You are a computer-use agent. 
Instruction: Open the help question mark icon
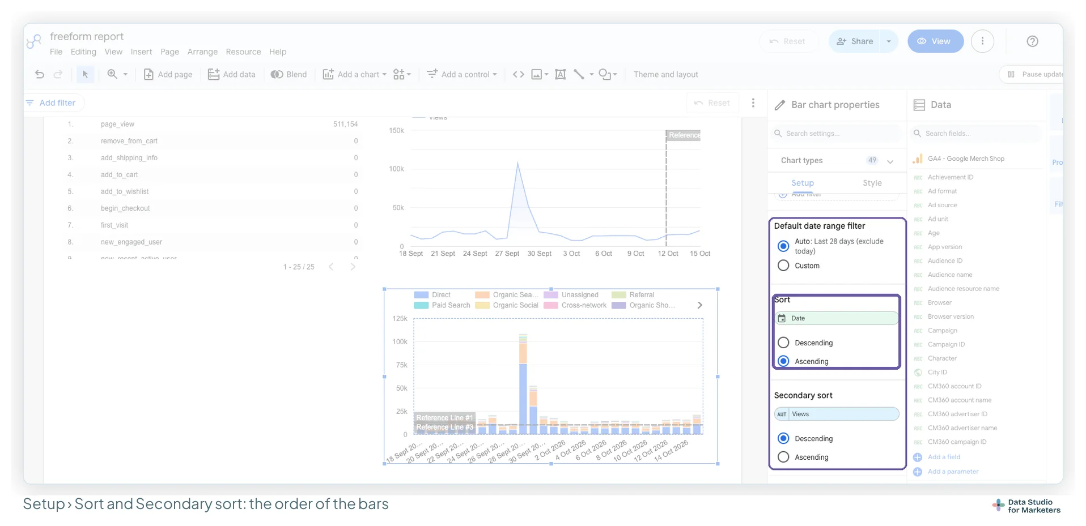point(1032,41)
